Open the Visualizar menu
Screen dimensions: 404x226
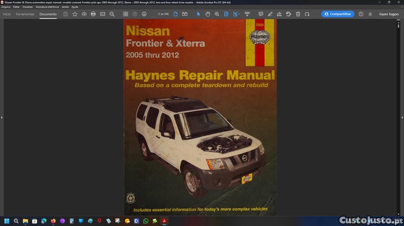[x=27, y=6]
